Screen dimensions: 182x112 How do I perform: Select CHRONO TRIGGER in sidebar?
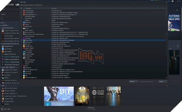[x=10, y=91]
